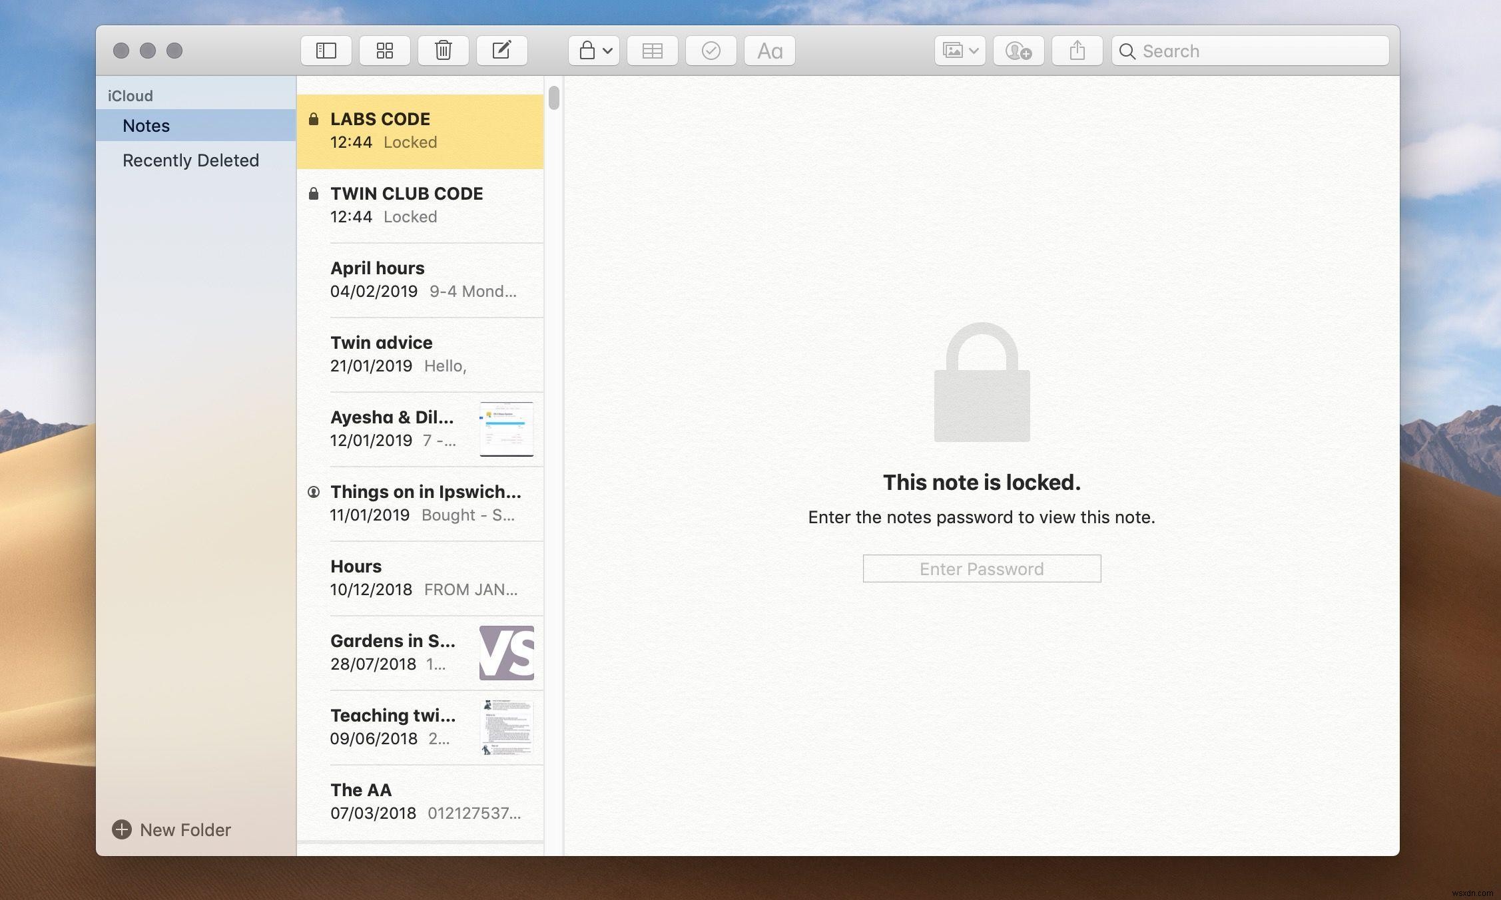Screen dimensions: 1501x900
Task: Click the table insert icon
Action: click(651, 49)
